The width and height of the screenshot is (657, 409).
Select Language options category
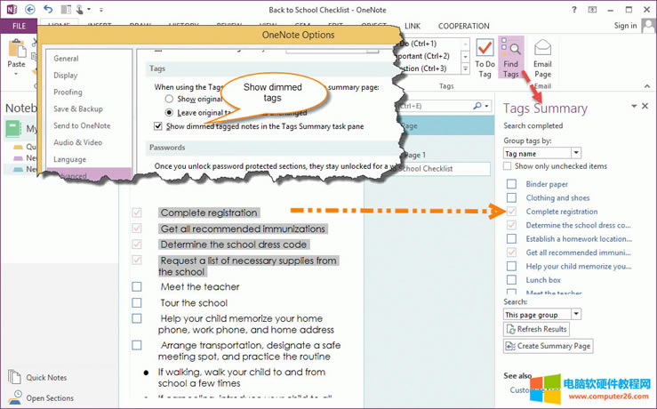[x=69, y=159]
